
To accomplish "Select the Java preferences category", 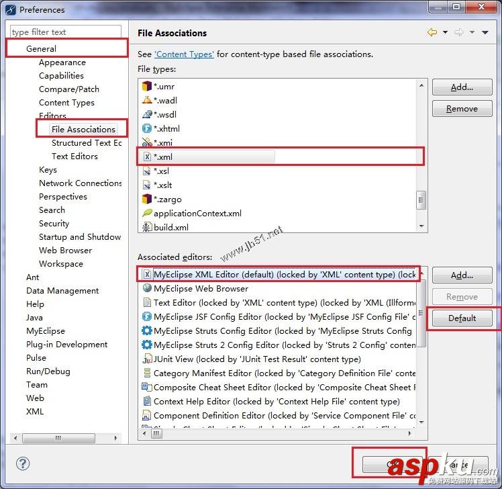I will tap(34, 318).
